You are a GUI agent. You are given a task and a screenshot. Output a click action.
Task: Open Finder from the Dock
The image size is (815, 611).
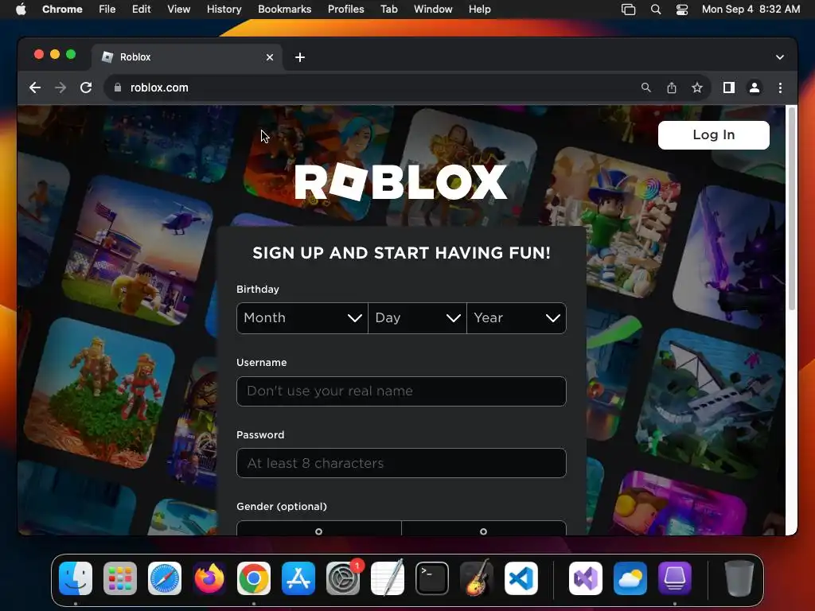(x=76, y=578)
